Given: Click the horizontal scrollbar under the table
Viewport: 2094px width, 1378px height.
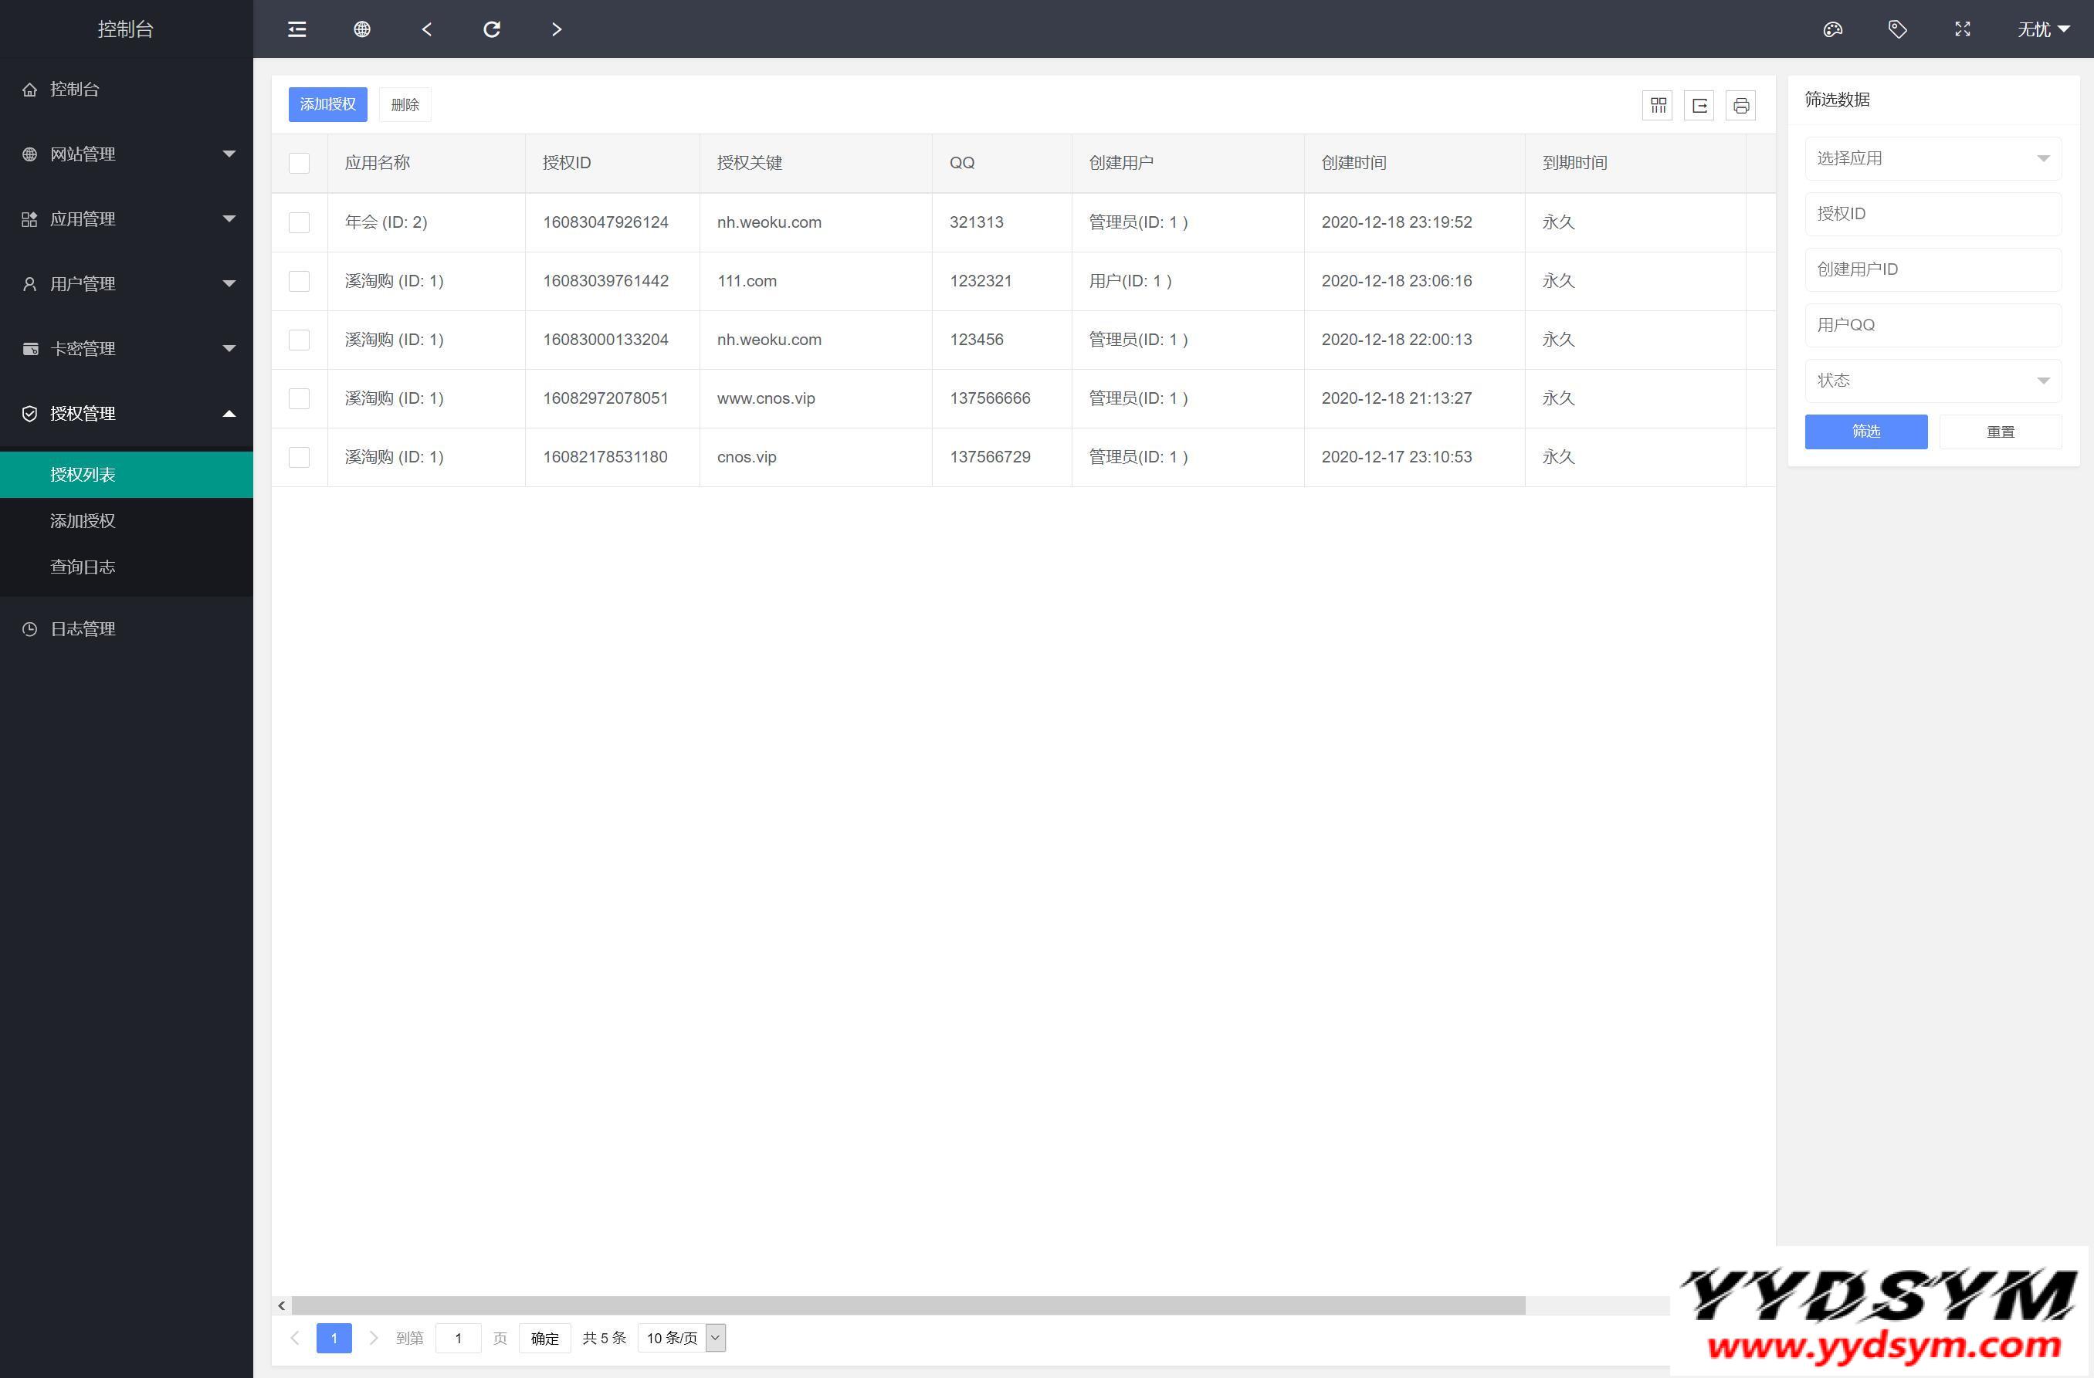Looking at the screenshot, I should [908, 1305].
